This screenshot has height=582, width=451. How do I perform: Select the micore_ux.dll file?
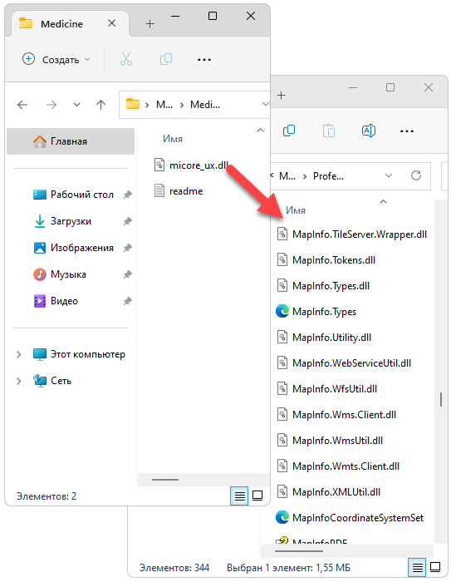point(199,165)
